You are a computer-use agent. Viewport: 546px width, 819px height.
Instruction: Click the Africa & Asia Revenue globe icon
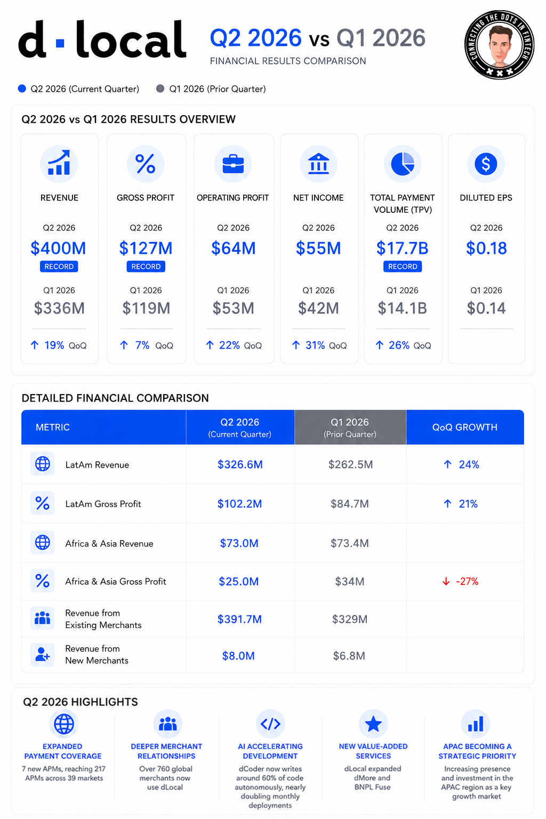[43, 542]
